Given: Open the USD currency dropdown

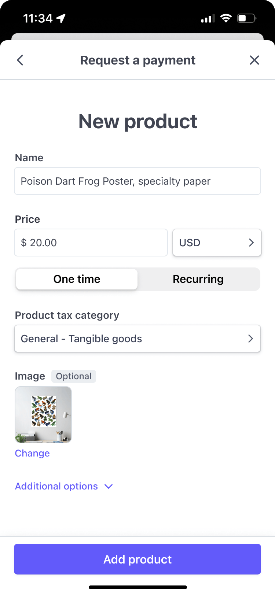Looking at the screenshot, I should pos(217,243).
